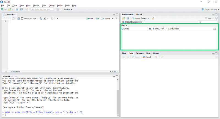Click the console vertical scrollbar down arrow

coord(118,116)
